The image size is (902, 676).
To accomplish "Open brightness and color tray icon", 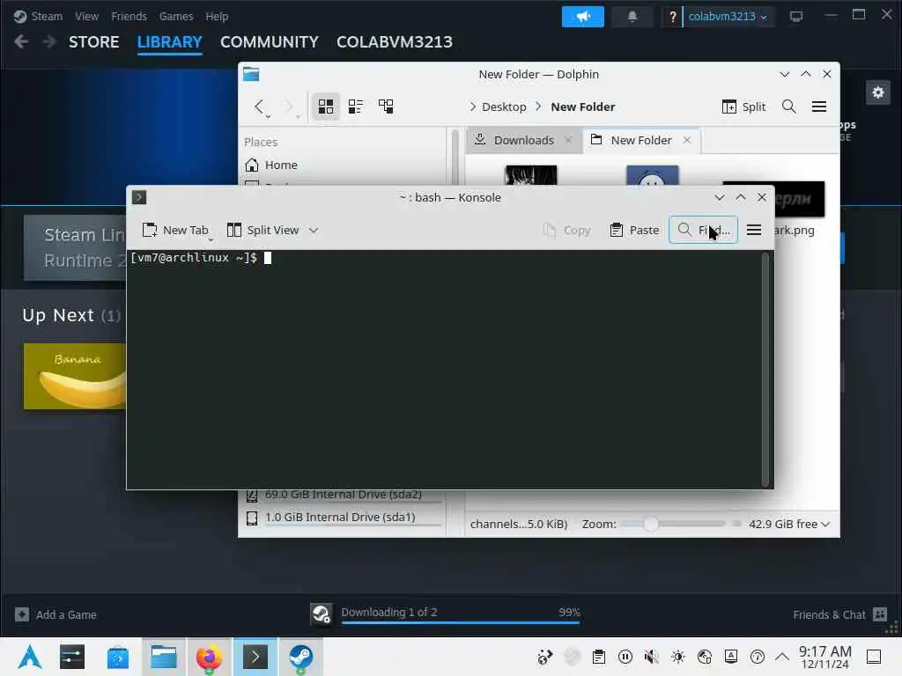I will pyautogui.click(x=678, y=657).
